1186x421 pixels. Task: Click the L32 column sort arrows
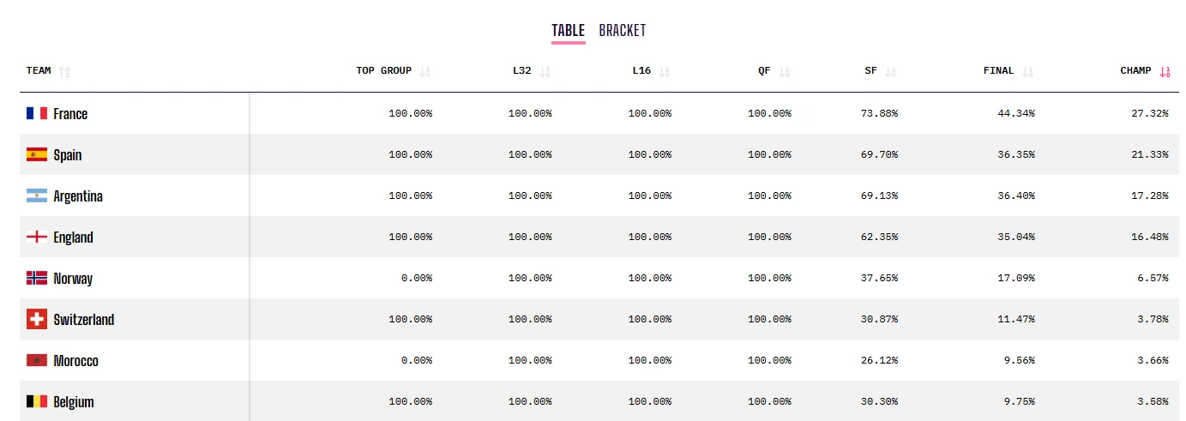click(x=545, y=72)
